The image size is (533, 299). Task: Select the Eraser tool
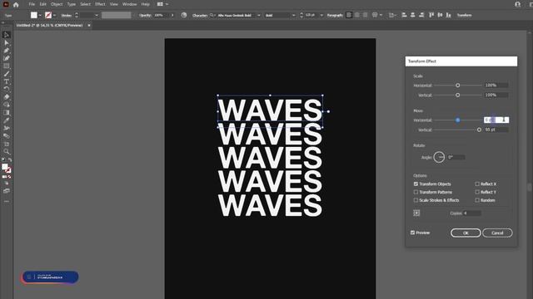[7, 97]
